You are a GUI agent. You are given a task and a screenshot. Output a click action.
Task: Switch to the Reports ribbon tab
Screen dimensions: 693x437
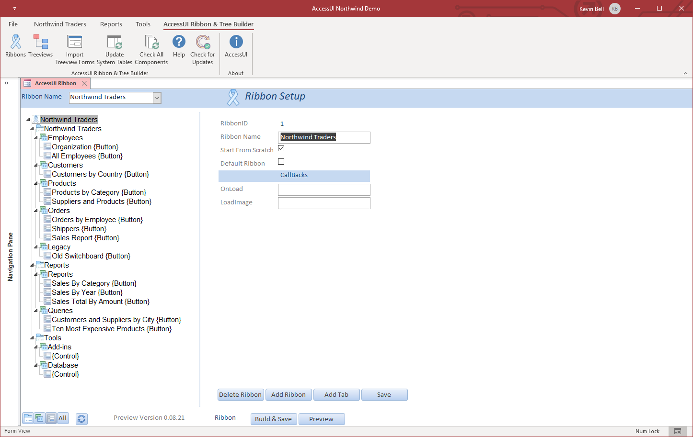[111, 24]
